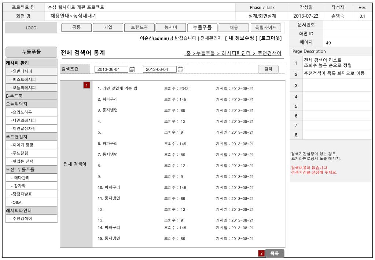The image size is (375, 260).
Task: Click the 전체 검색어 panel label
Action: pos(75,164)
